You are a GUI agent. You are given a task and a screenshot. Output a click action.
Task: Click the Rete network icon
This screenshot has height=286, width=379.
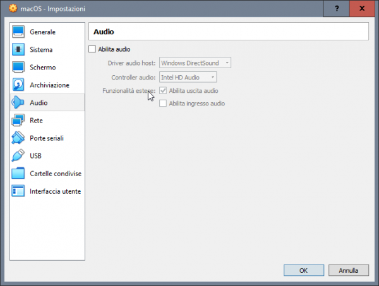point(18,120)
